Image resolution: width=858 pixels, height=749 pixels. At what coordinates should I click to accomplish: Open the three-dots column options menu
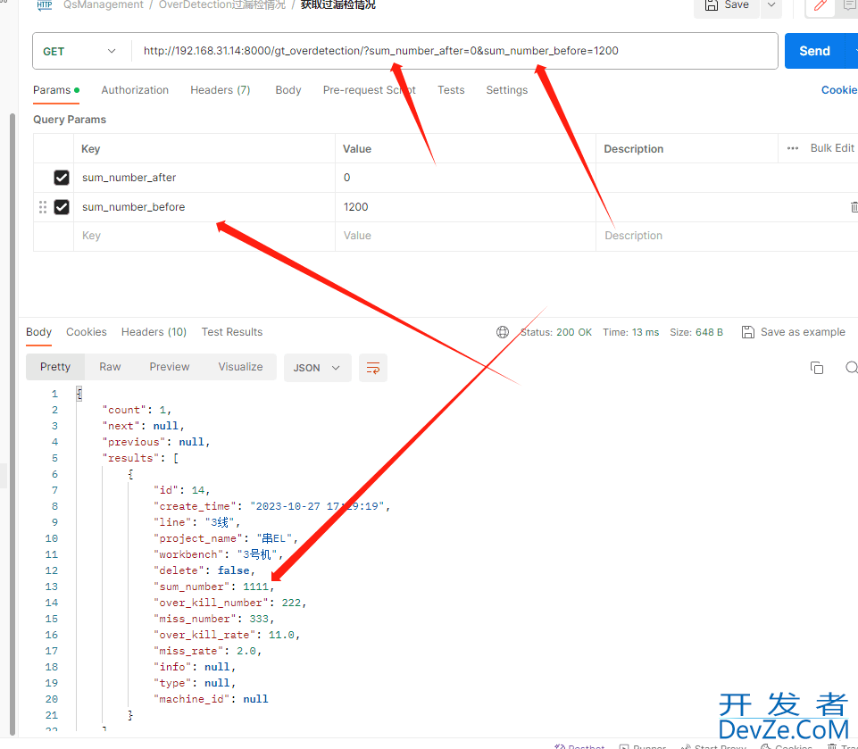click(x=792, y=148)
